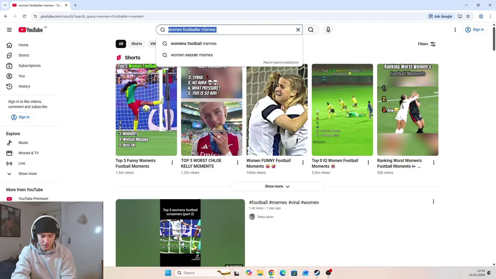Screen dimensions: 496x279
Task: Expand Show more in the Explore sidebar
Action: coord(28,174)
